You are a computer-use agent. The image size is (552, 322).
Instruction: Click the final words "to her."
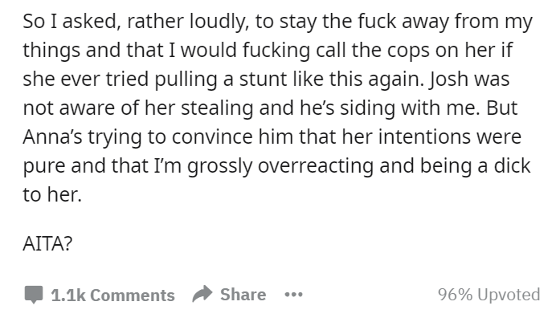point(52,194)
